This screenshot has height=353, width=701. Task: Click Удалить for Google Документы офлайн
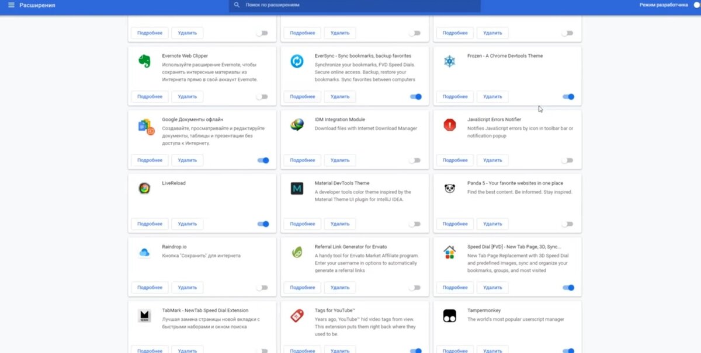point(188,160)
